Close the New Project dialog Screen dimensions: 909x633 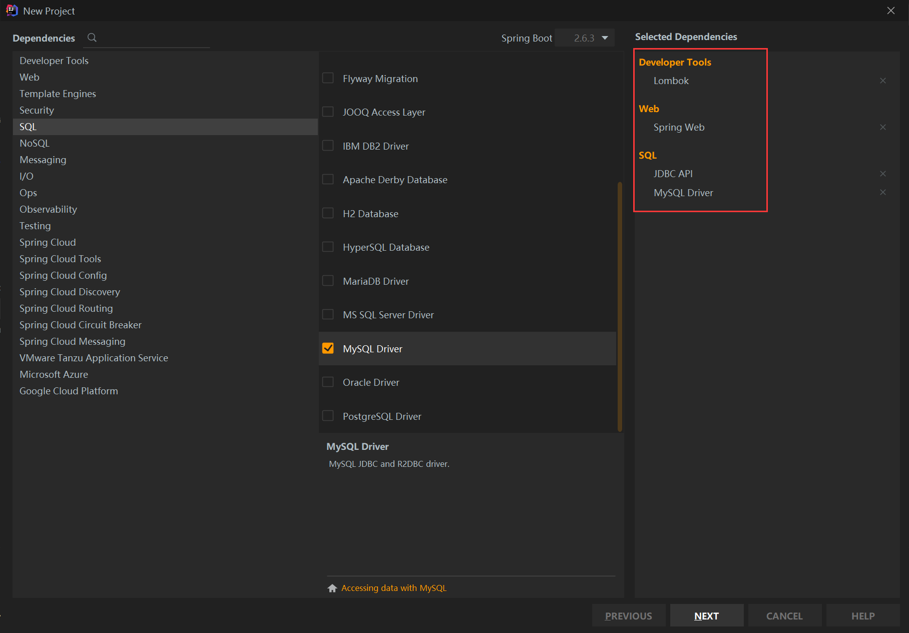click(891, 11)
